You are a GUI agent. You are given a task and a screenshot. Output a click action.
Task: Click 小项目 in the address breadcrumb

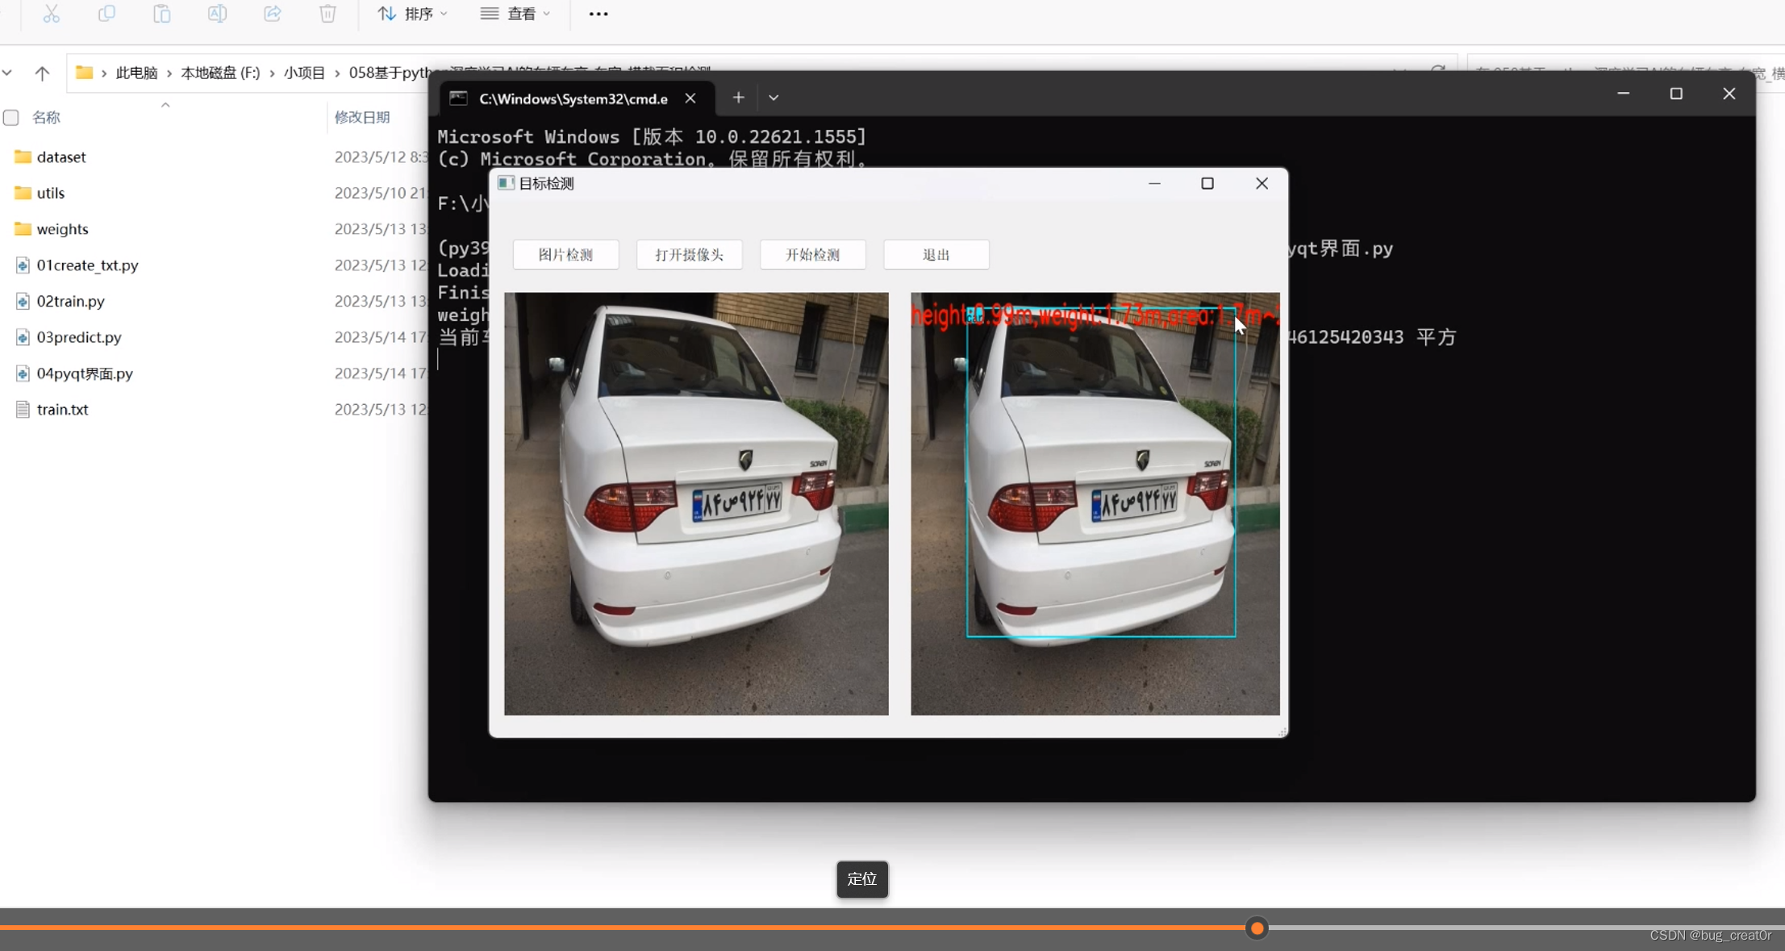(304, 73)
